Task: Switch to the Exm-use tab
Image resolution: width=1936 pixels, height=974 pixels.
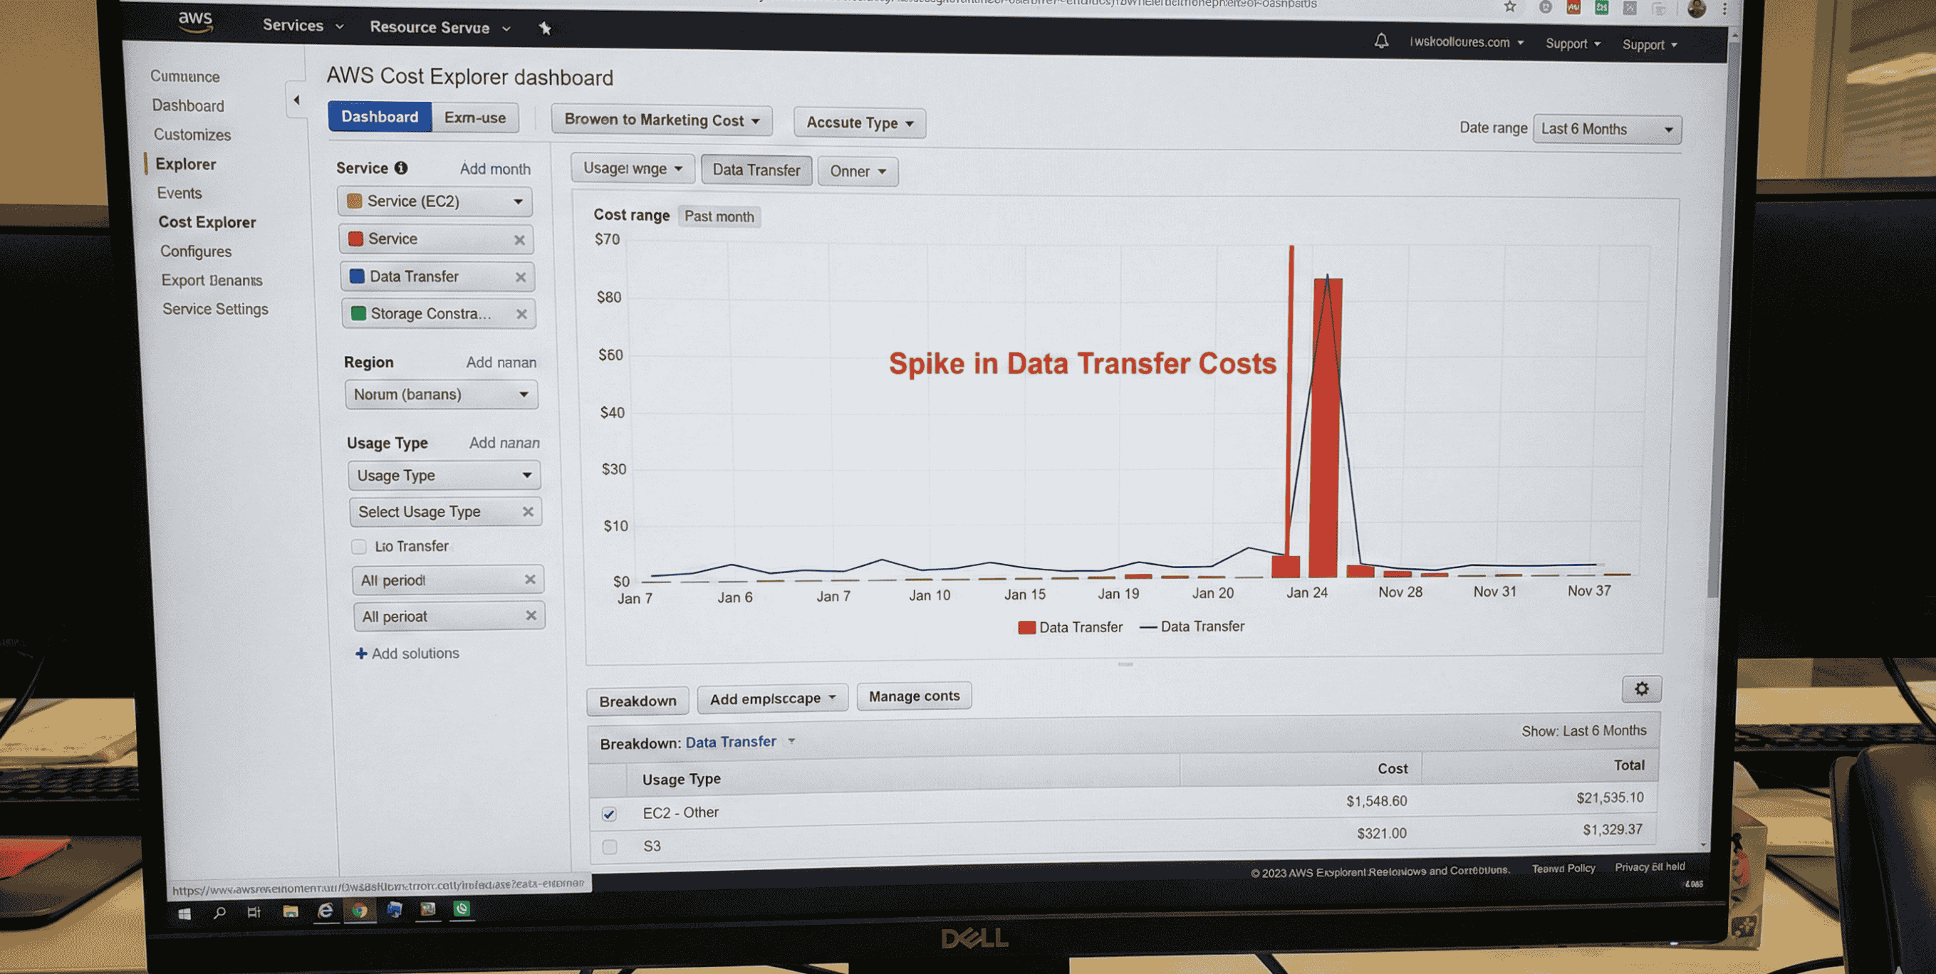Action: (474, 118)
